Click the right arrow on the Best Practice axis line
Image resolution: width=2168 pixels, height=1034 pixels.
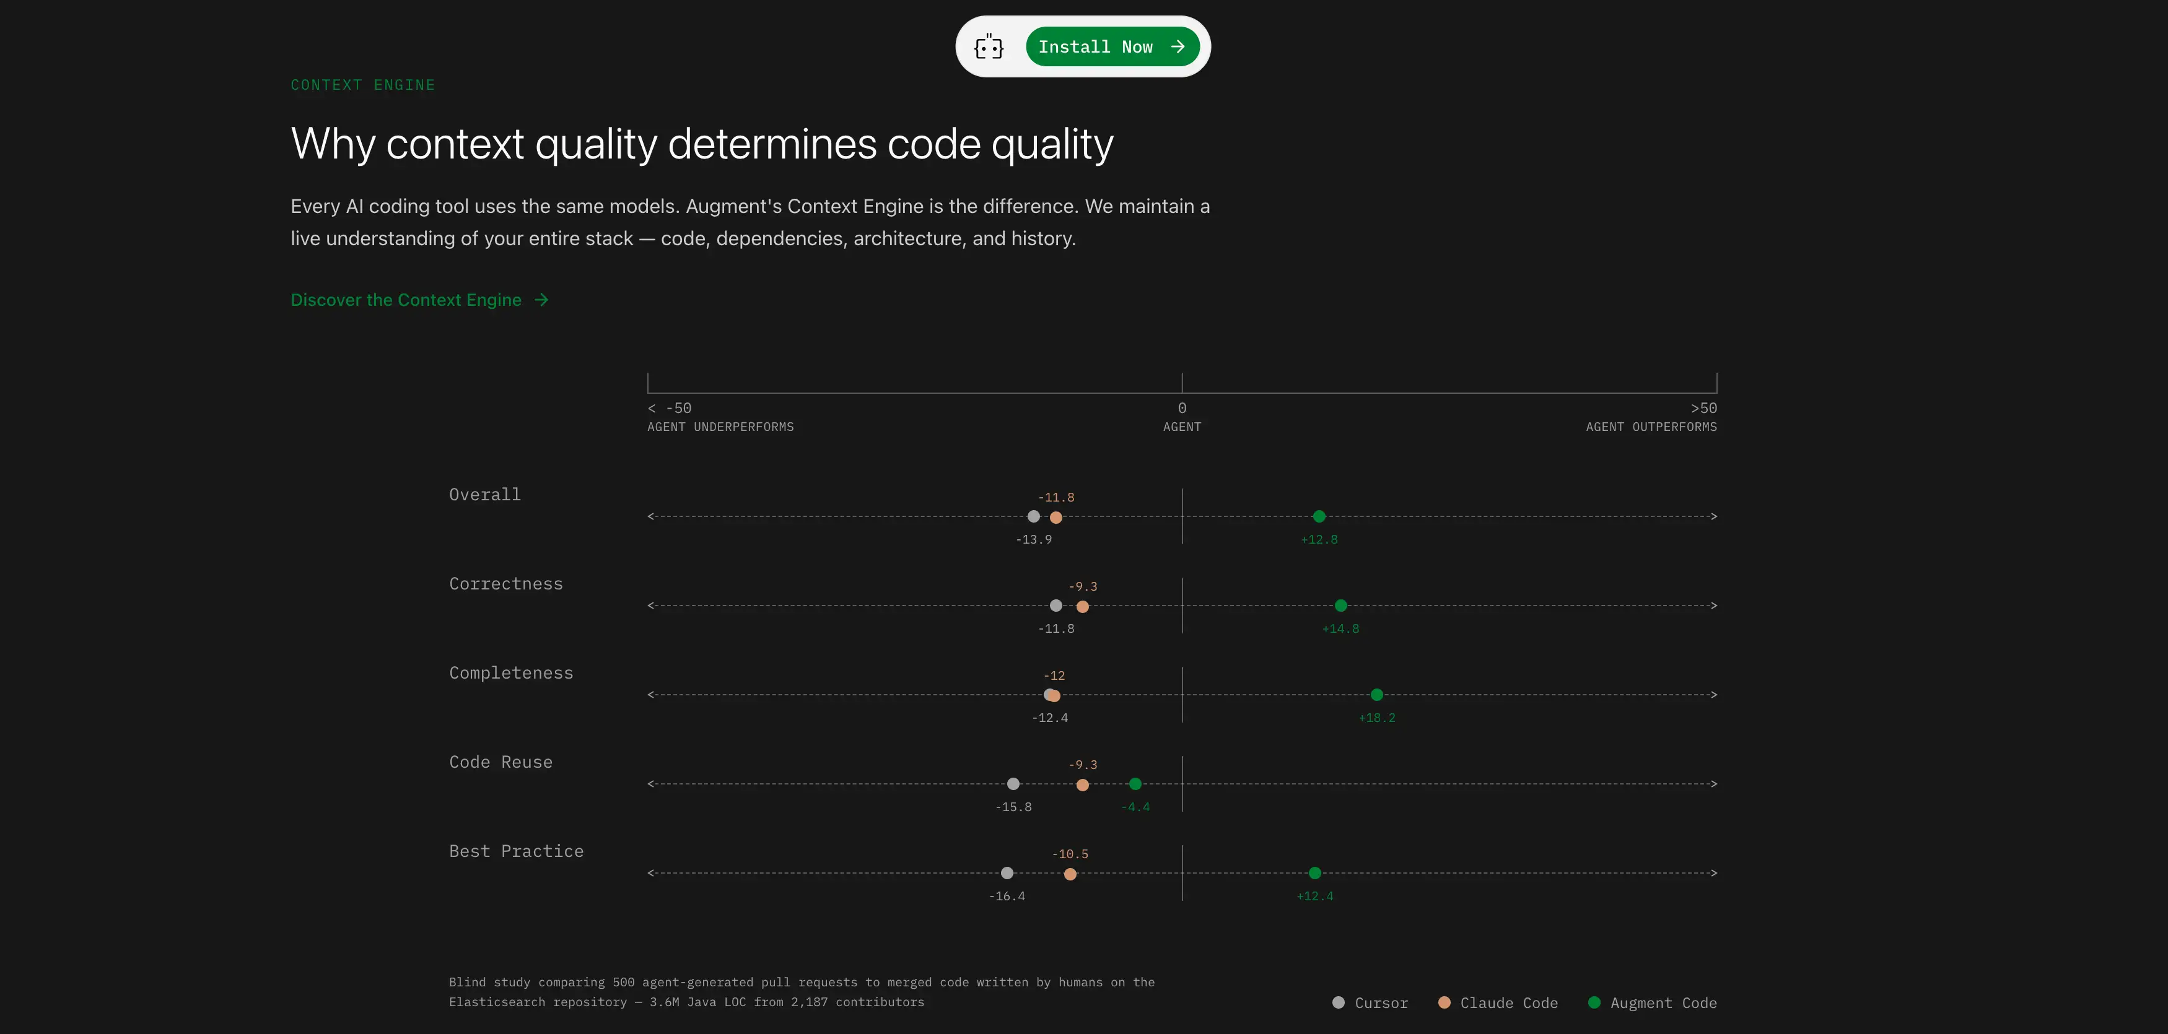(x=1713, y=873)
